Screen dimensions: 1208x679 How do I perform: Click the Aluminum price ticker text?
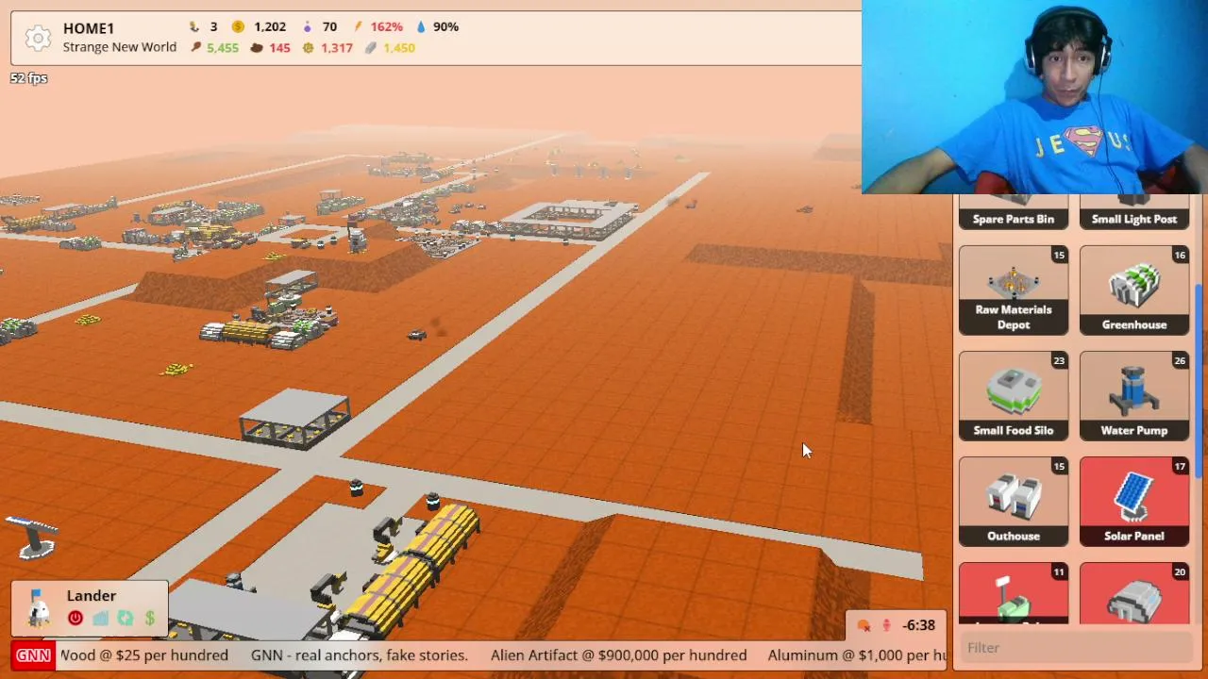point(857,655)
